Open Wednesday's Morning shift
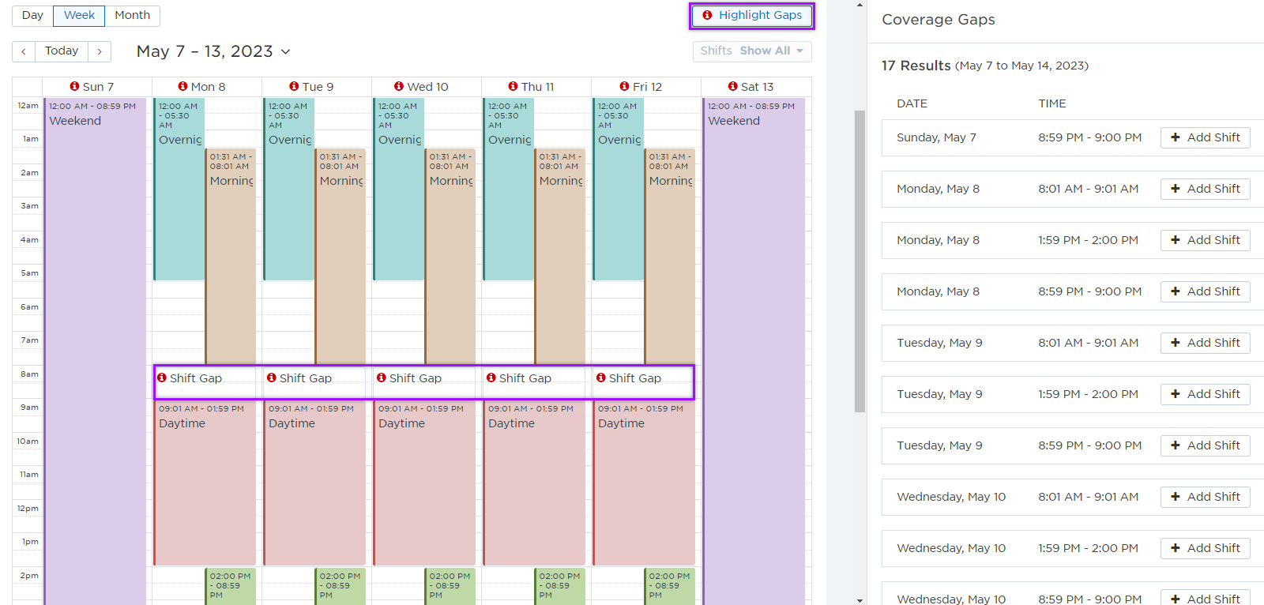This screenshot has width=1264, height=605. click(450, 257)
